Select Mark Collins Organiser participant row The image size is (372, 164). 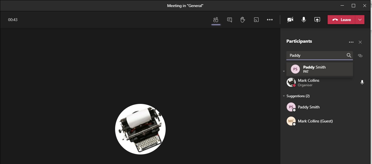[326, 82]
